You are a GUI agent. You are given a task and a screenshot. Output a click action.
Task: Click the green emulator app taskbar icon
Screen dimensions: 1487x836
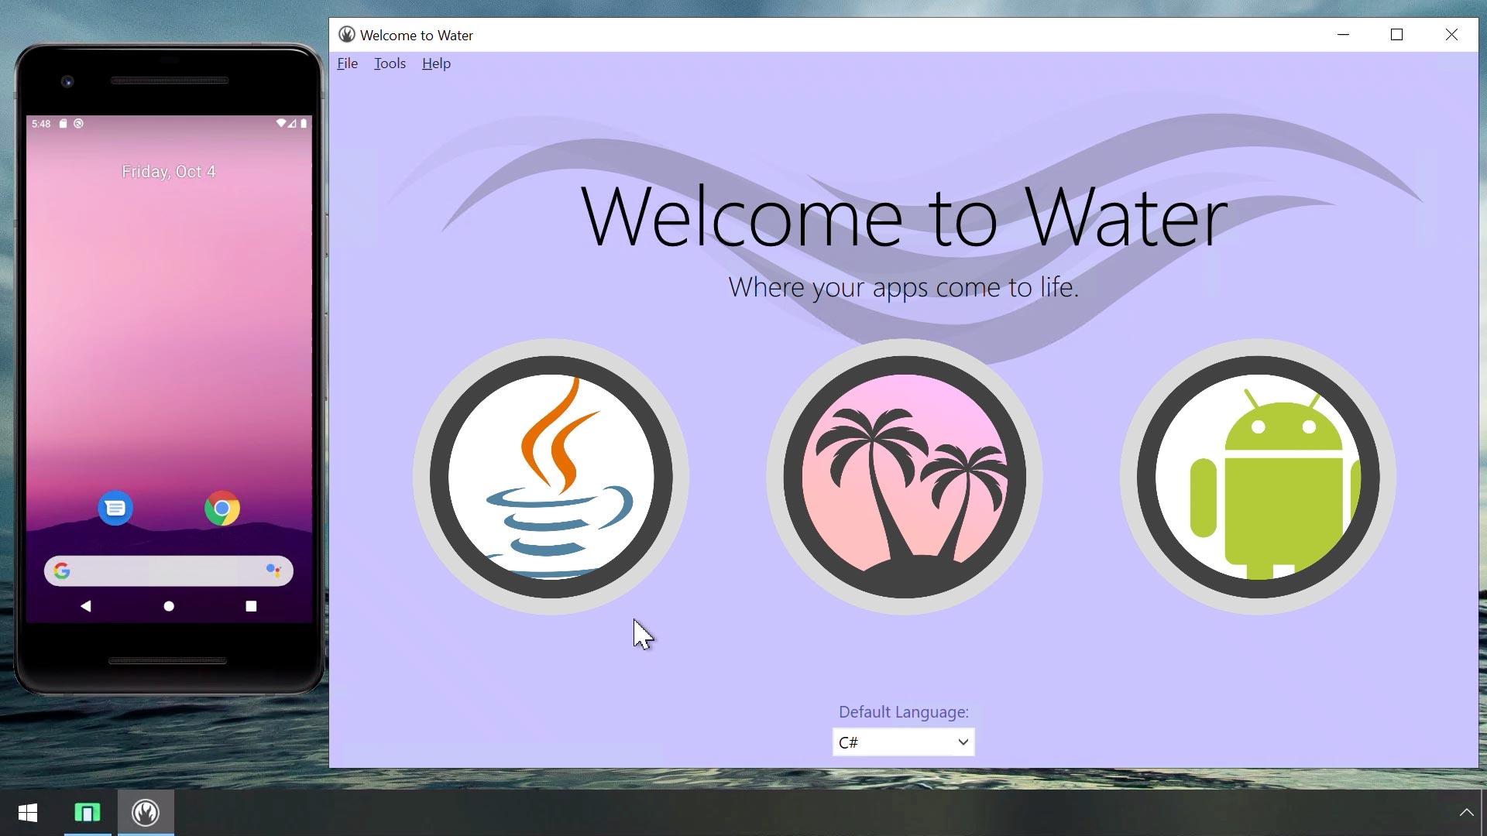[x=88, y=813]
